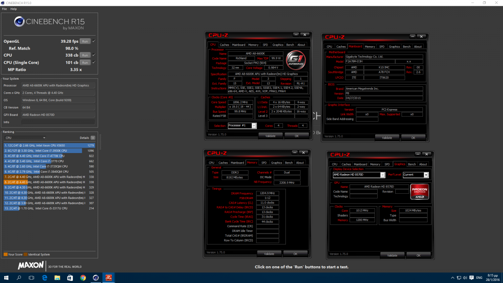Open About tab in CPU-Z CPU window

click(301, 45)
